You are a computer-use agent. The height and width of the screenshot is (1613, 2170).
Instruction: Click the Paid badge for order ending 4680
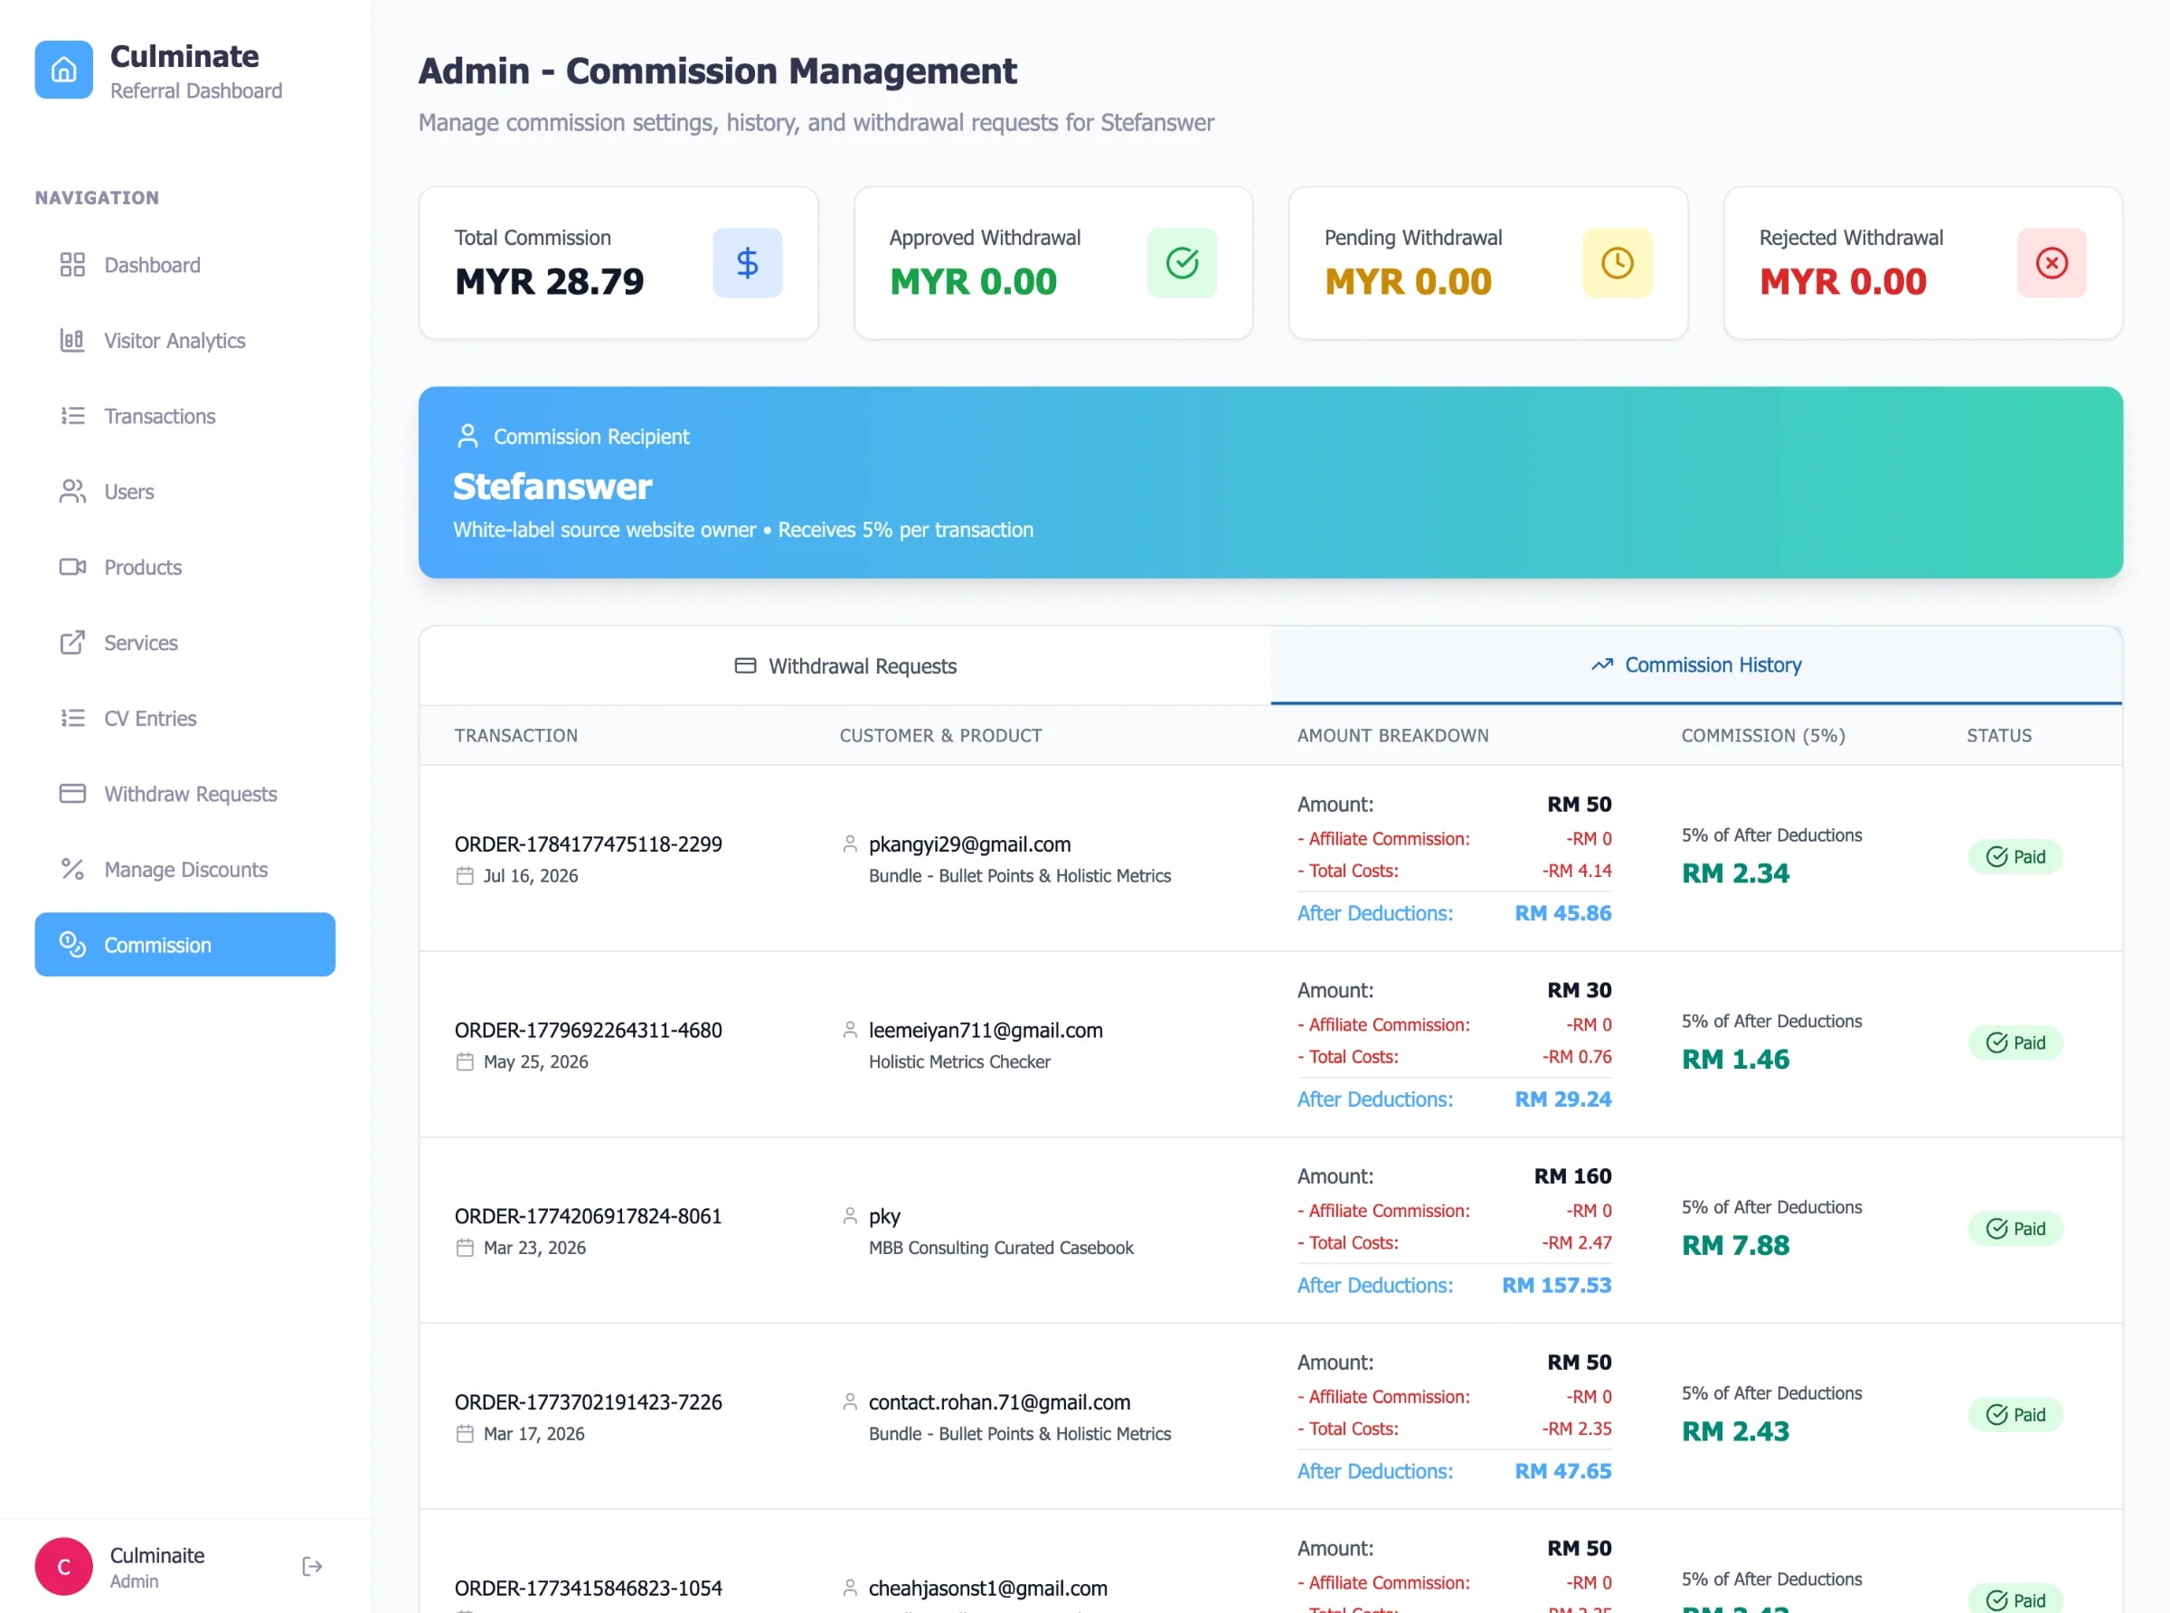2015,1042
